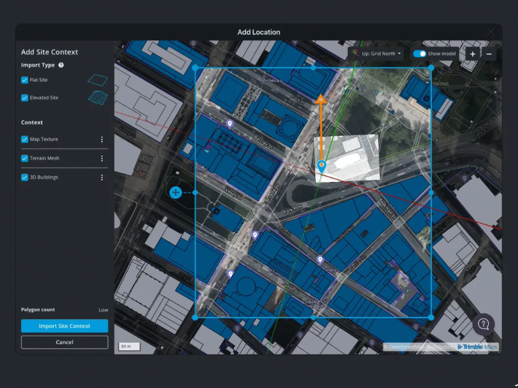Click the zoom out minus button
Viewport: 518px width, 388px height.
489,54
